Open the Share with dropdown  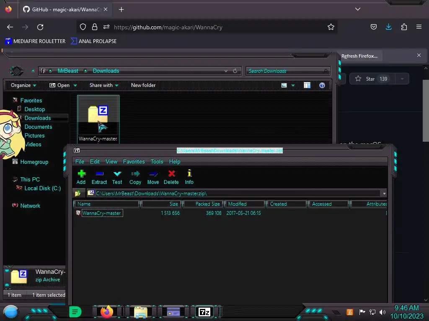(x=104, y=85)
